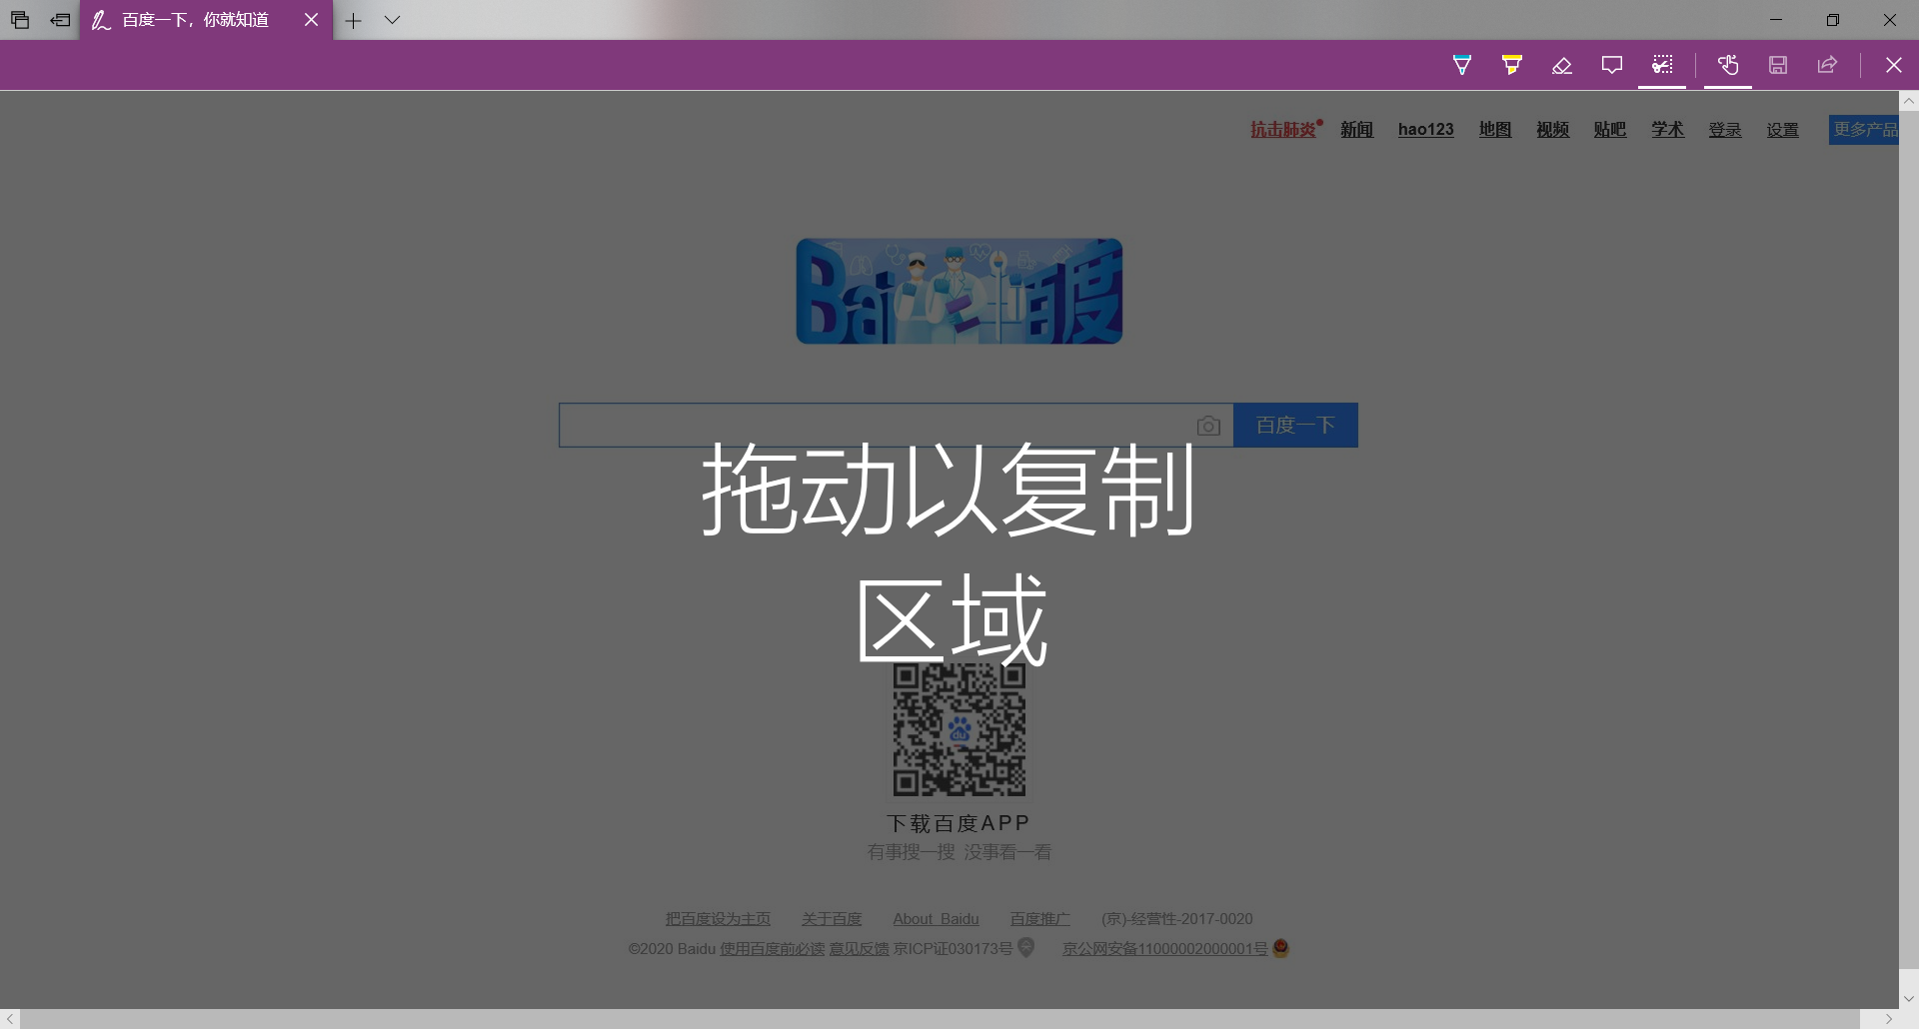
Task: Click the 关于百度 link
Action: [x=832, y=919]
